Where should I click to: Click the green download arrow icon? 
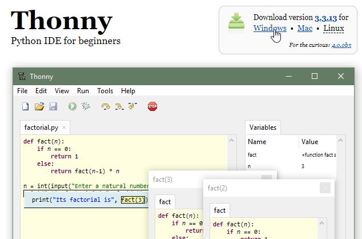pos(236,22)
